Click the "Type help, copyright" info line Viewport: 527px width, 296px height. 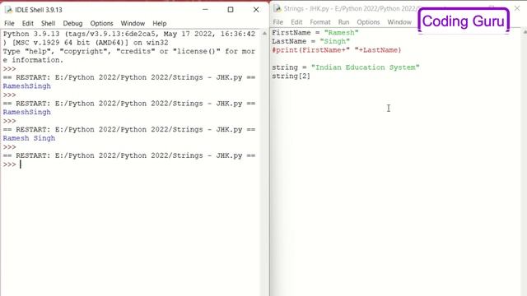(x=129, y=51)
